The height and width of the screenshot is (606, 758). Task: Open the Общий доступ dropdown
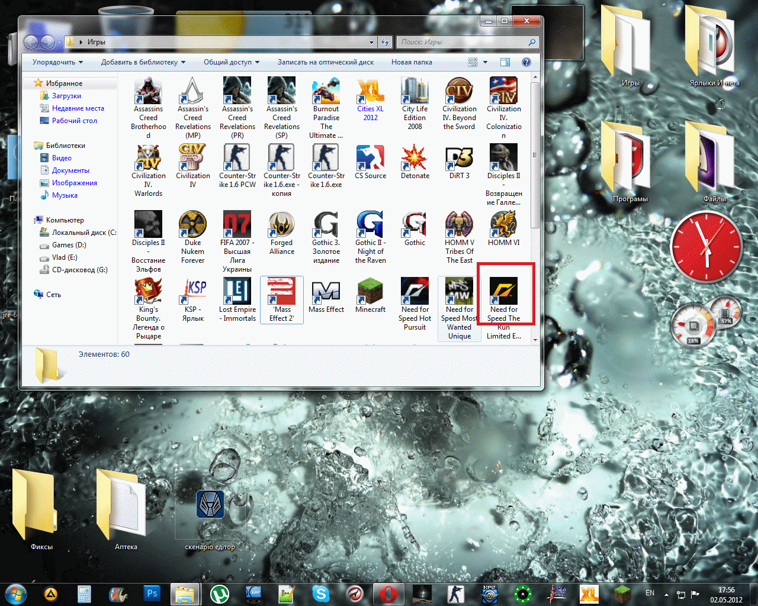click(232, 62)
